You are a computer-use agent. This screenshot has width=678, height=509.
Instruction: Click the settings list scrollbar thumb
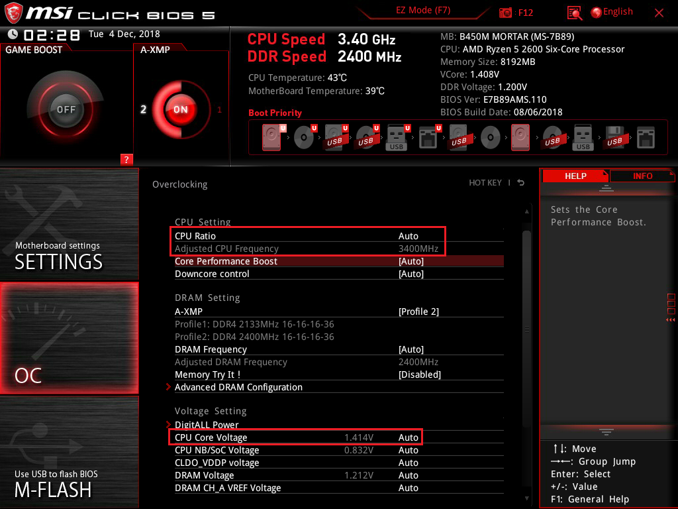click(x=526, y=329)
